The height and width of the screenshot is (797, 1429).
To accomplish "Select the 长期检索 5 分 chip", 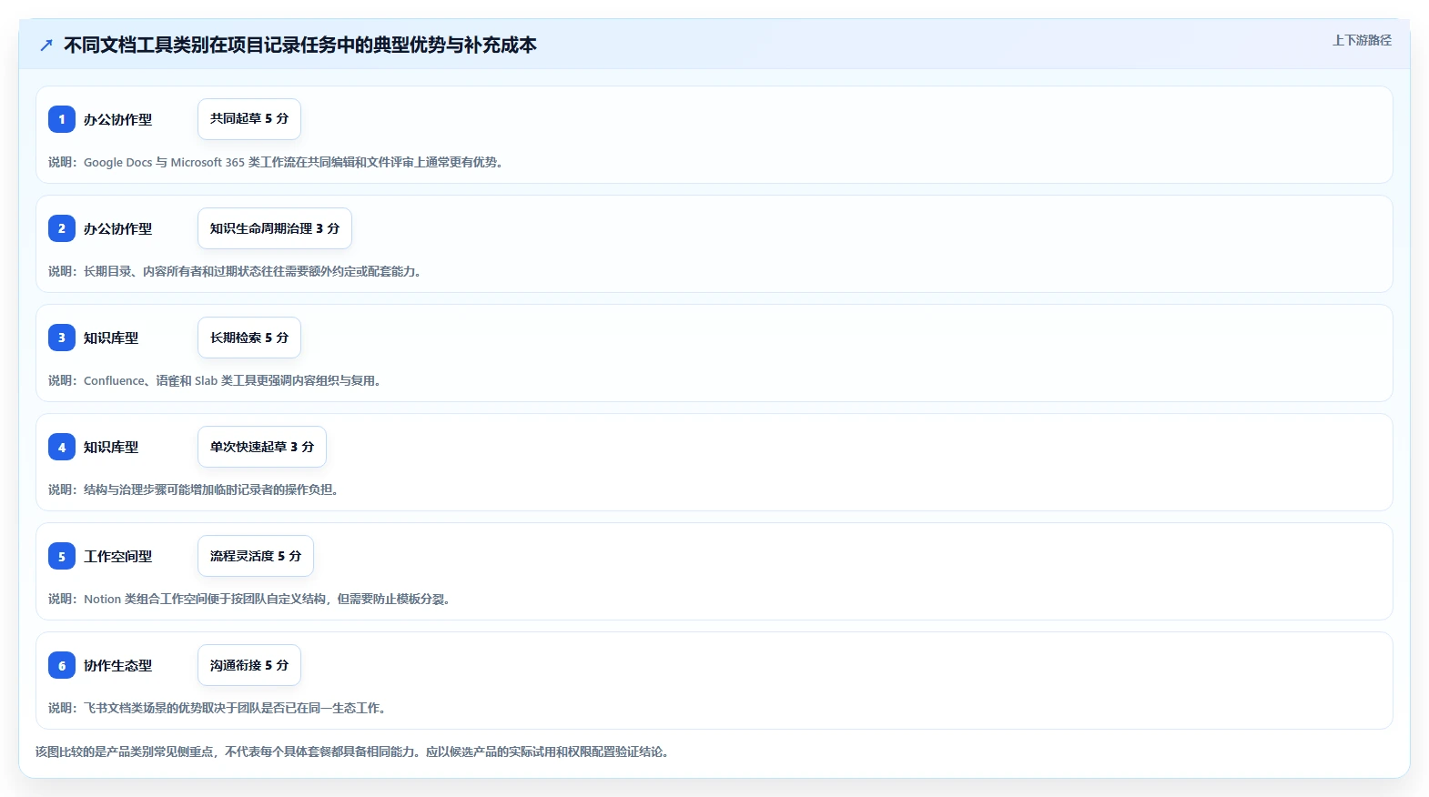I will point(249,338).
